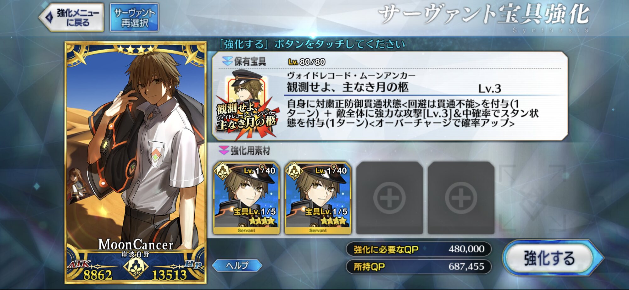Image resolution: width=629 pixels, height=290 pixels.
Task: Collapse the 保有宝具 section arrow
Action: coord(227,61)
